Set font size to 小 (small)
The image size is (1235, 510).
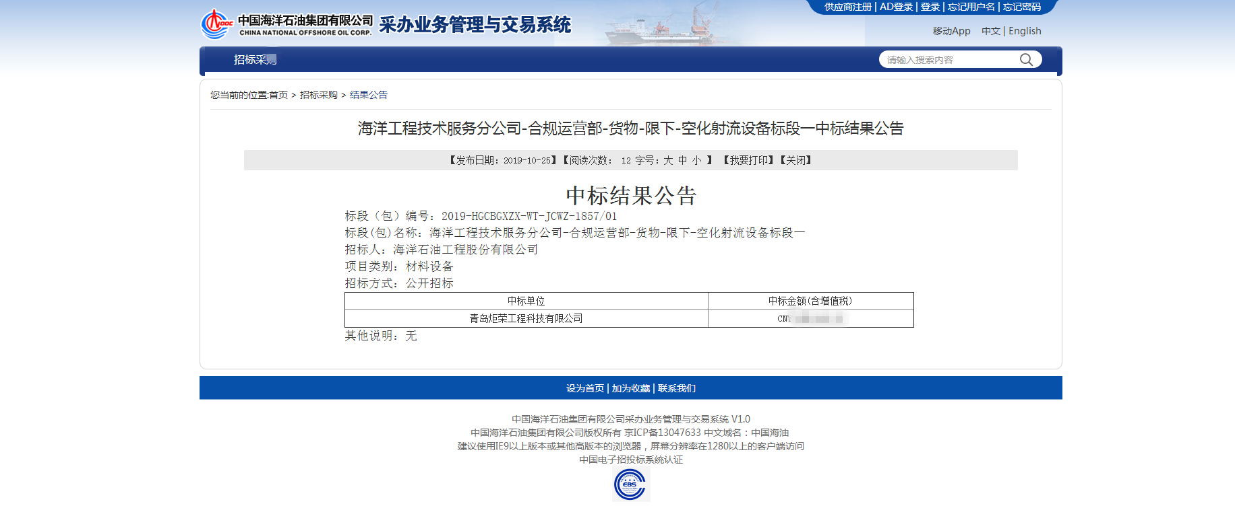pyautogui.click(x=696, y=160)
